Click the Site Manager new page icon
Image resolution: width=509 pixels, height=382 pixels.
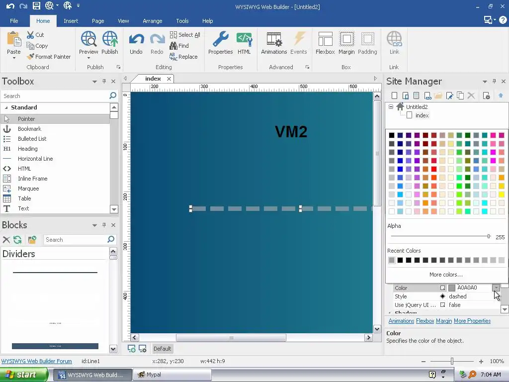click(394, 95)
